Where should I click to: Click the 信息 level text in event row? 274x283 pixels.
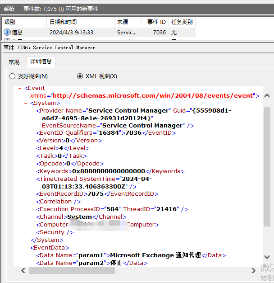pyautogui.click(x=17, y=33)
